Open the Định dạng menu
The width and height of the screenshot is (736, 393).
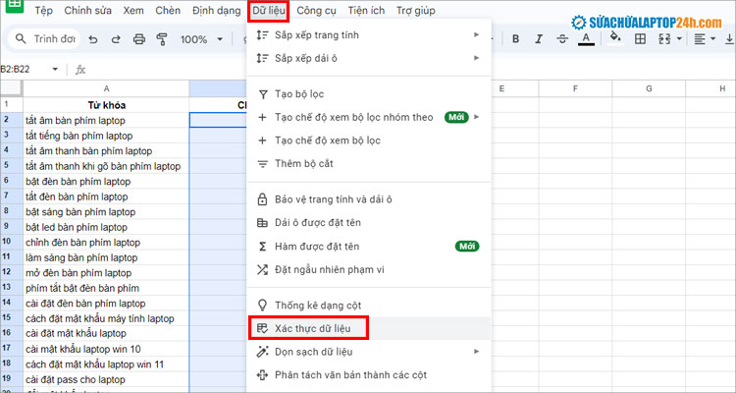(x=217, y=11)
